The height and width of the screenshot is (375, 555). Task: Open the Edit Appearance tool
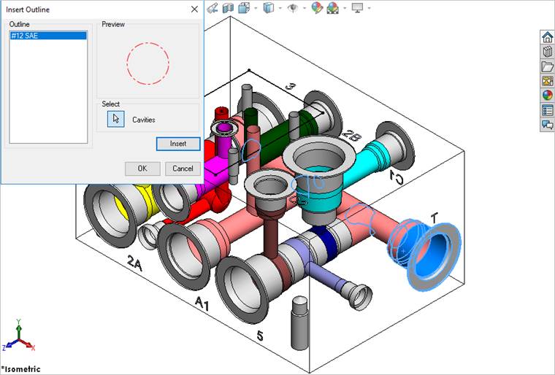coord(317,7)
